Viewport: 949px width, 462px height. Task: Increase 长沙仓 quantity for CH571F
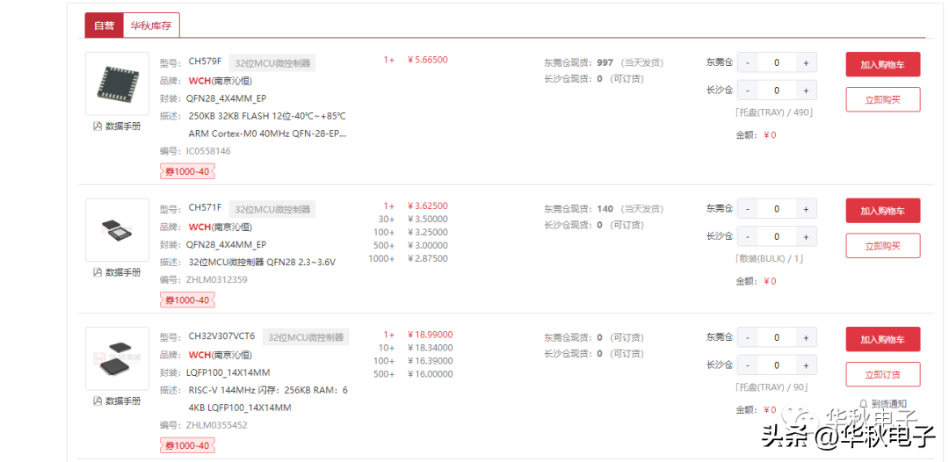806,236
